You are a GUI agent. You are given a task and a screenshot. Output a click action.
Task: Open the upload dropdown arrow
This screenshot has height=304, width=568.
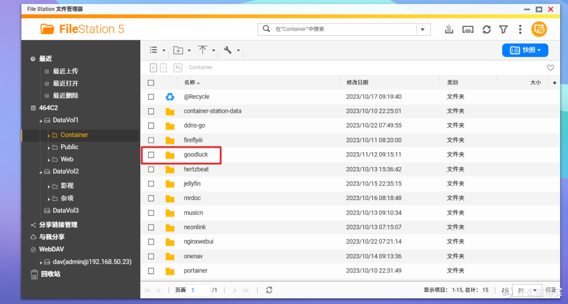pos(214,50)
